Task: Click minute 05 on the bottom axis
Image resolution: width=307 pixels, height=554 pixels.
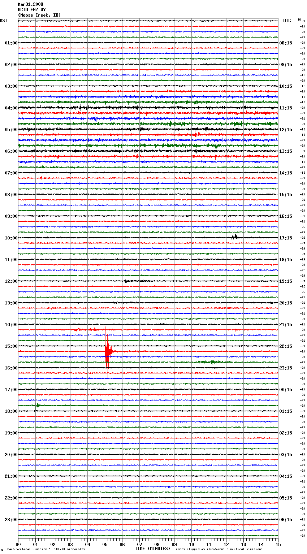Action: pyautogui.click(x=105, y=544)
